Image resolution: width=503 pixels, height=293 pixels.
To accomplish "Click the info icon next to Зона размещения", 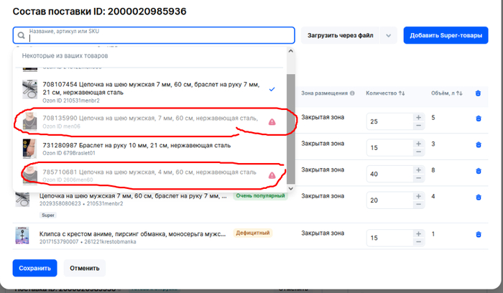I will (353, 93).
